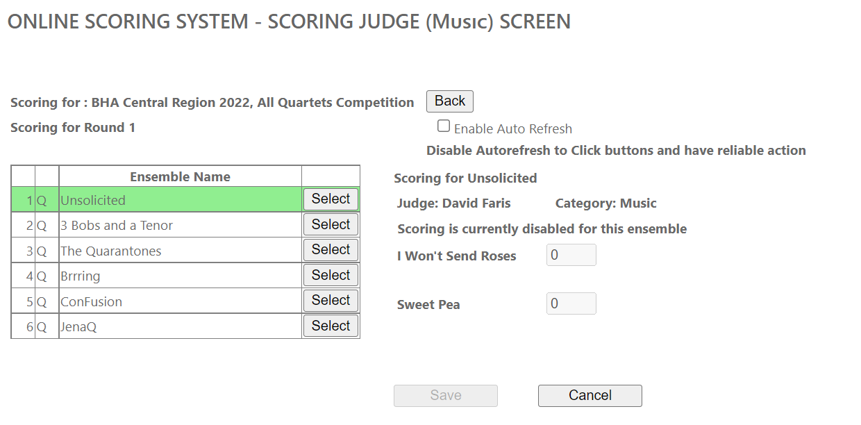Enable the Auto Refresh checkbox
Screen dimensions: 861x425
[444, 126]
